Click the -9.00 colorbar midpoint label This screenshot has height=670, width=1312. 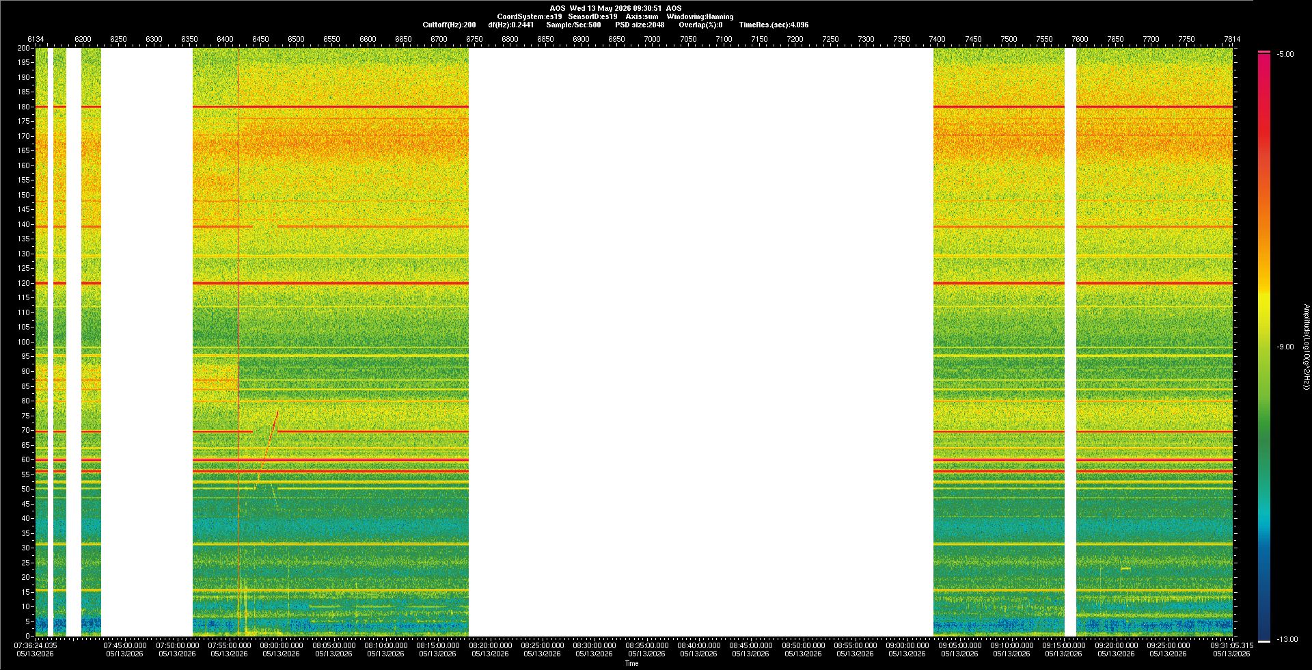tap(1285, 347)
